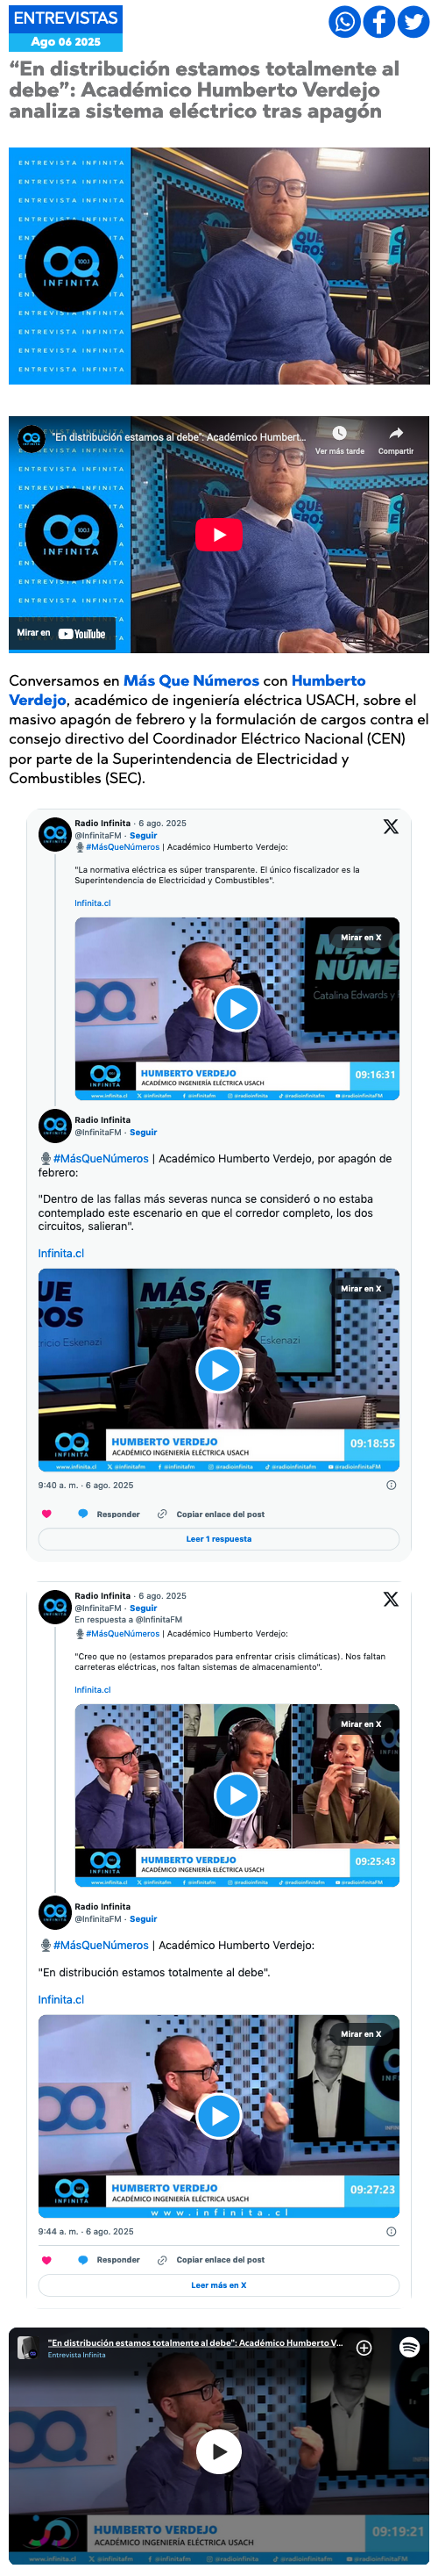Share article via WhatsApp icon

click(x=344, y=22)
